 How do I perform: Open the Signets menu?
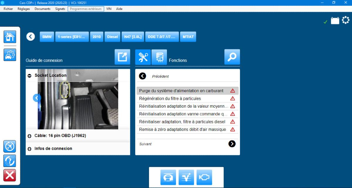(x=60, y=9)
